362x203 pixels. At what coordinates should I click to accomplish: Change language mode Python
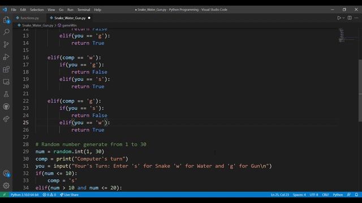pyautogui.click(x=338, y=195)
